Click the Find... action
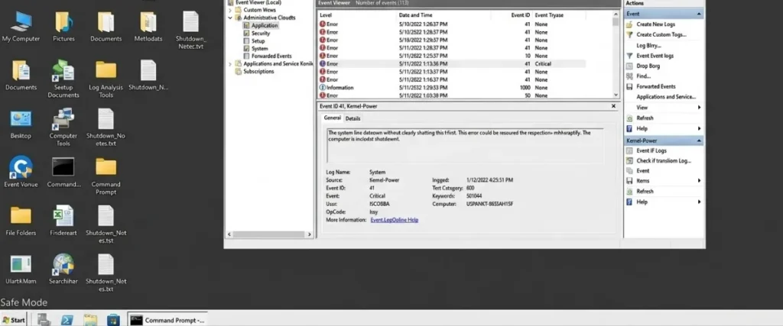This screenshot has width=783, height=326. [x=643, y=76]
